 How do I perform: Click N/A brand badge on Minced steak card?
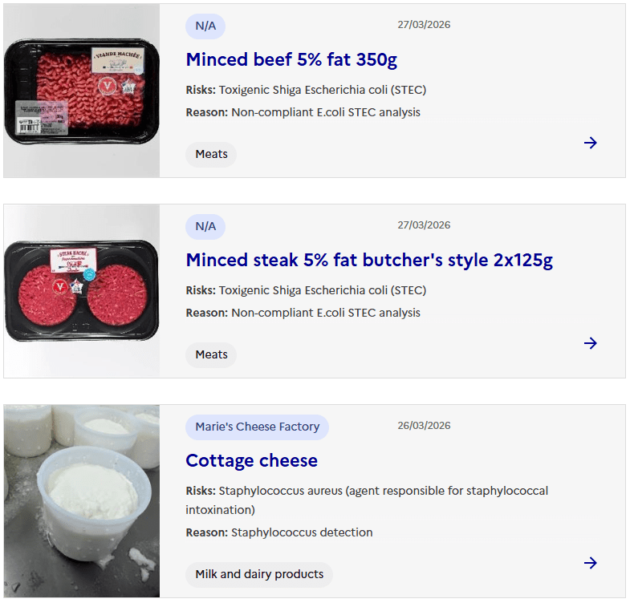(205, 226)
